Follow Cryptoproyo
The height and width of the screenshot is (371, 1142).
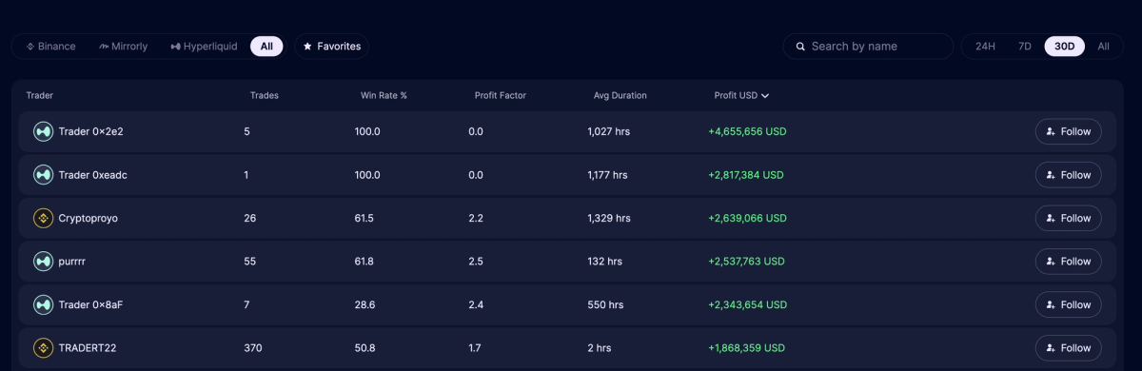1068,218
